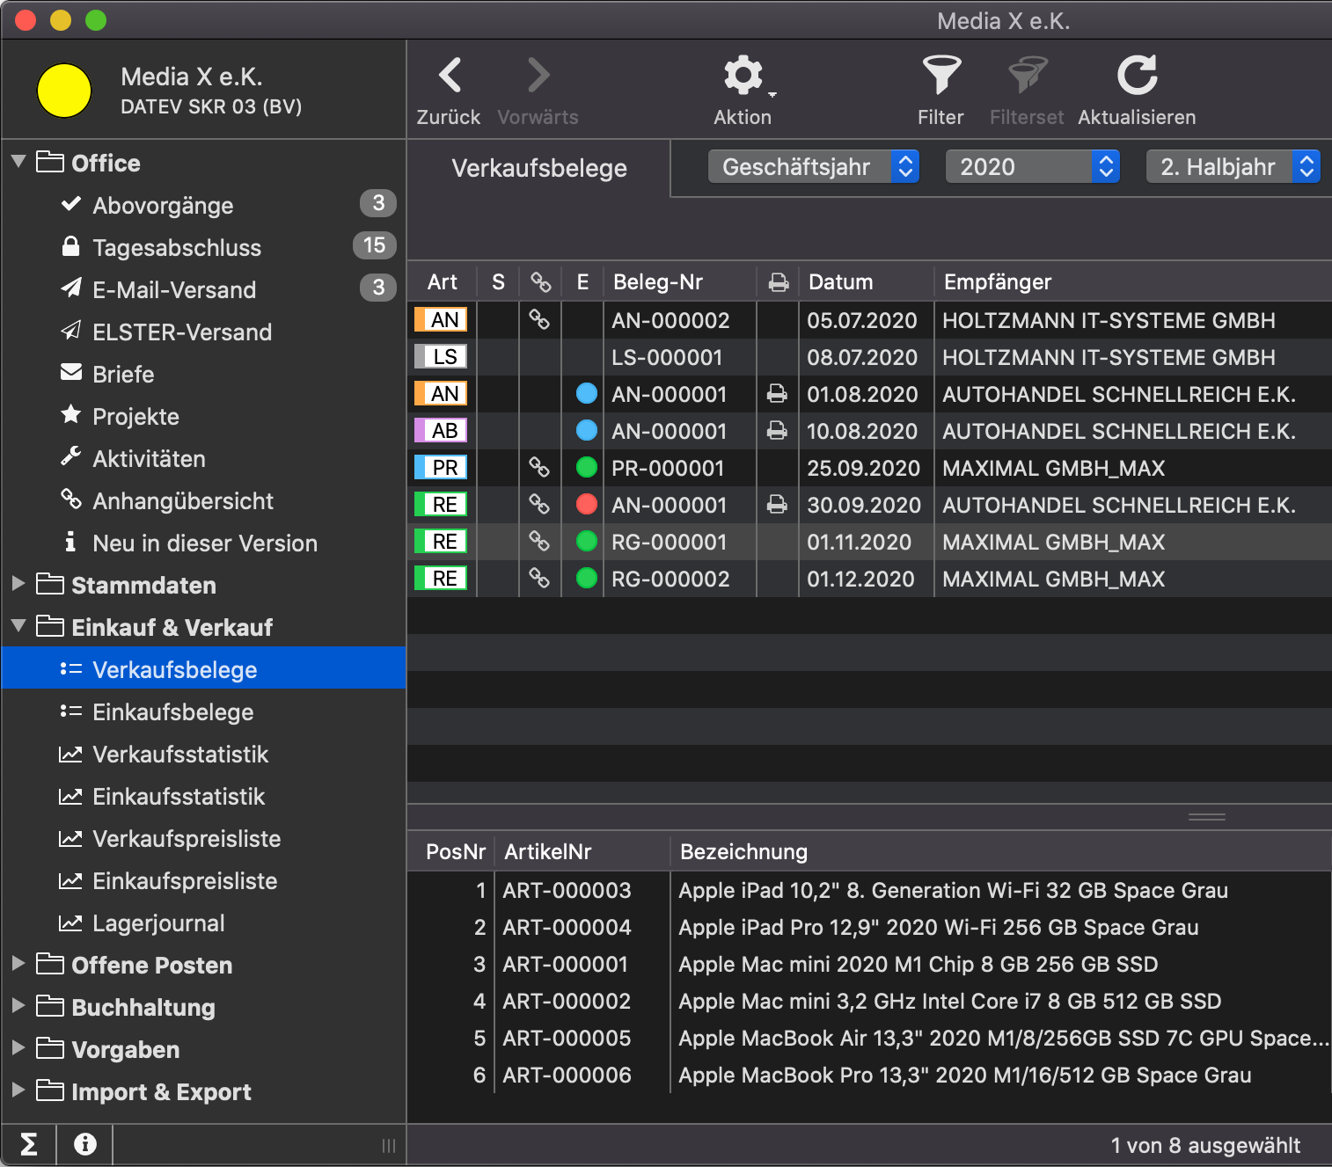This screenshot has height=1167, width=1332.
Task: Click the Filter funnel icon
Action: tap(940, 77)
